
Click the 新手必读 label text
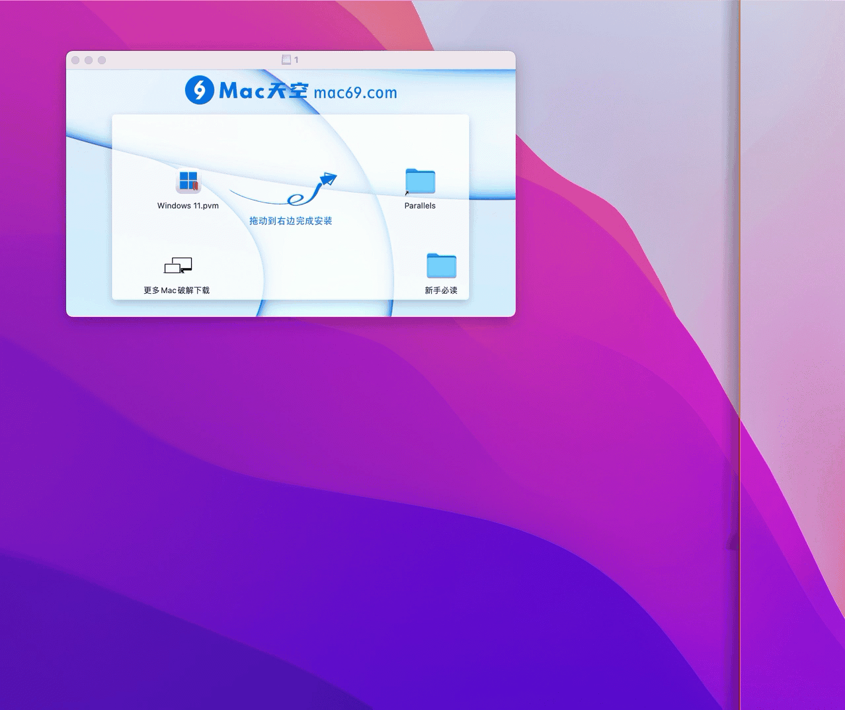click(441, 290)
